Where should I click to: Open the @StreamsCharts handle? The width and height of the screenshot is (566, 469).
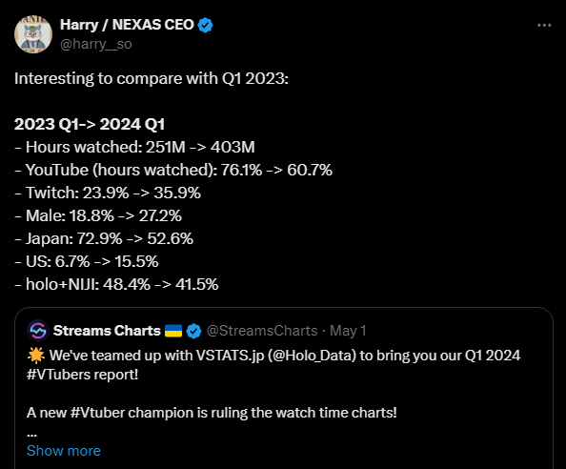pyautogui.click(x=262, y=331)
